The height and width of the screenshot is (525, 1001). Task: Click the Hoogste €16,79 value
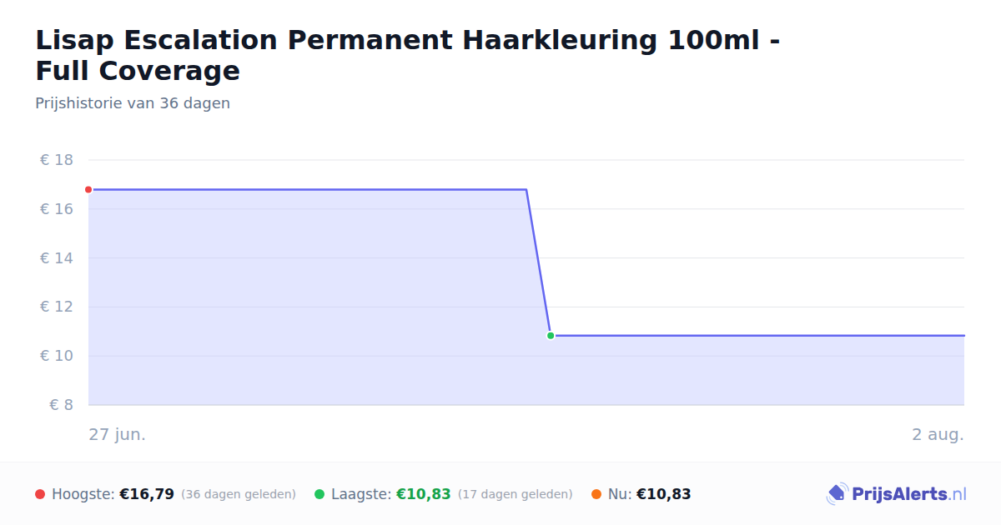(147, 494)
